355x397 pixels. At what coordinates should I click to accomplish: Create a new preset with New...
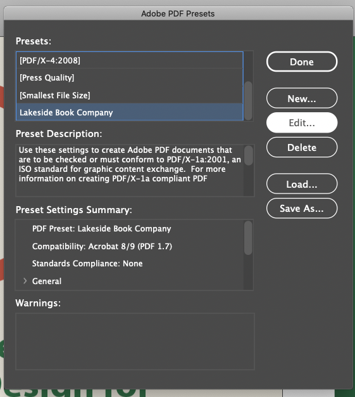coord(302,98)
